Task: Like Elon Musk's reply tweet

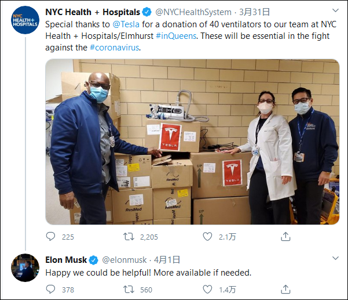Action: 207,290
